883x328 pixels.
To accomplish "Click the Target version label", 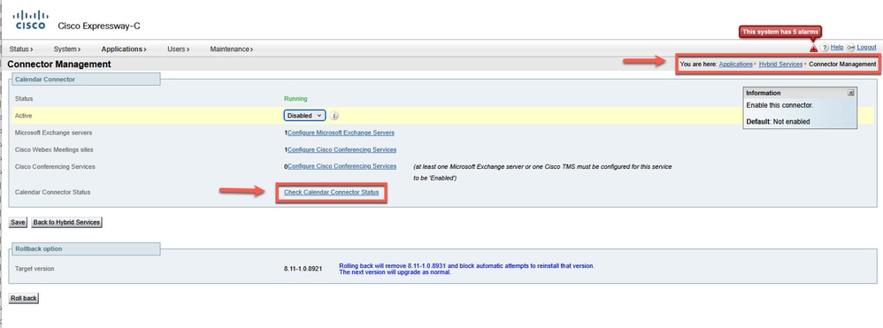I will (x=35, y=269).
